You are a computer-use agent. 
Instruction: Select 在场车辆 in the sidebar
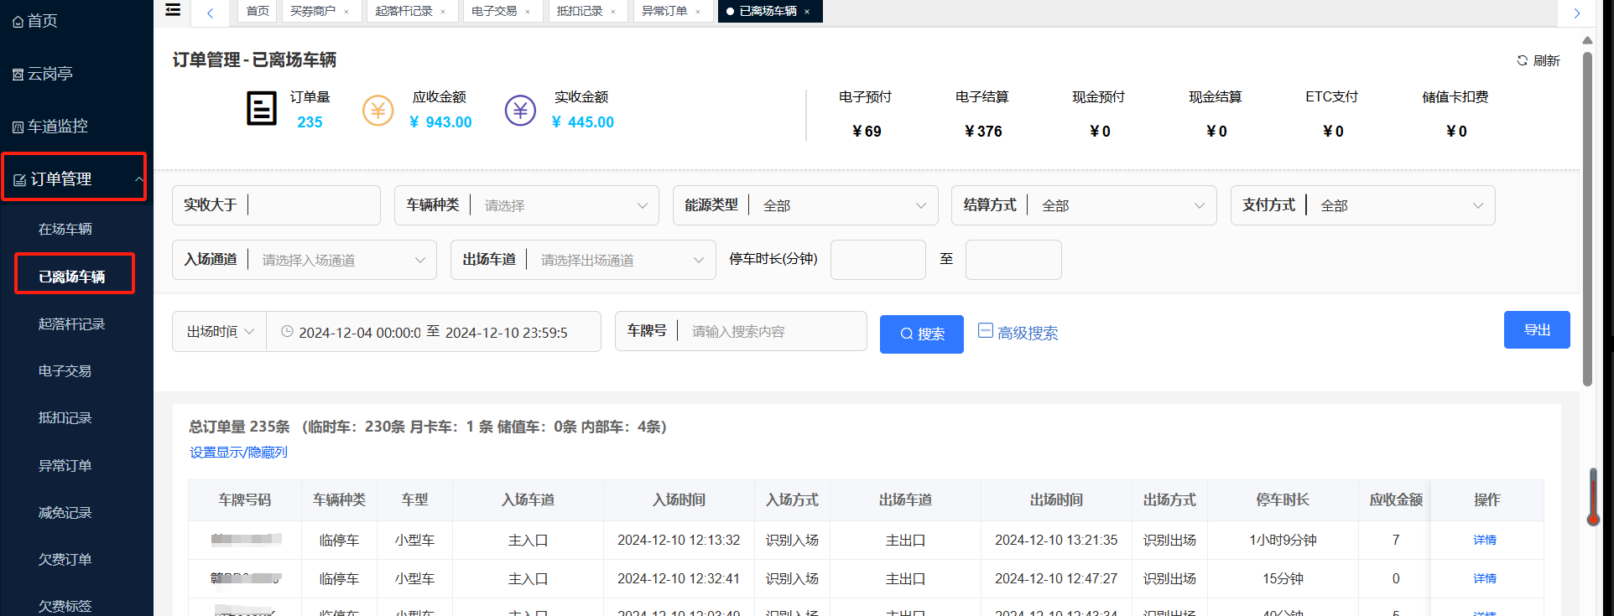click(65, 229)
